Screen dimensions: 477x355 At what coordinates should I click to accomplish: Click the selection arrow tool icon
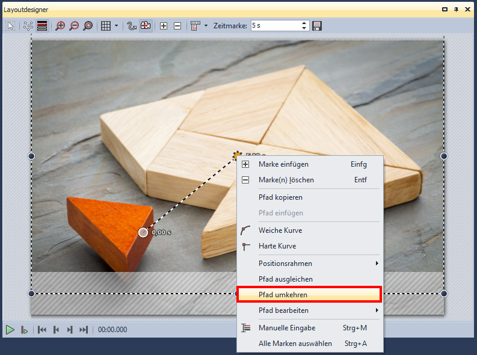tap(11, 26)
